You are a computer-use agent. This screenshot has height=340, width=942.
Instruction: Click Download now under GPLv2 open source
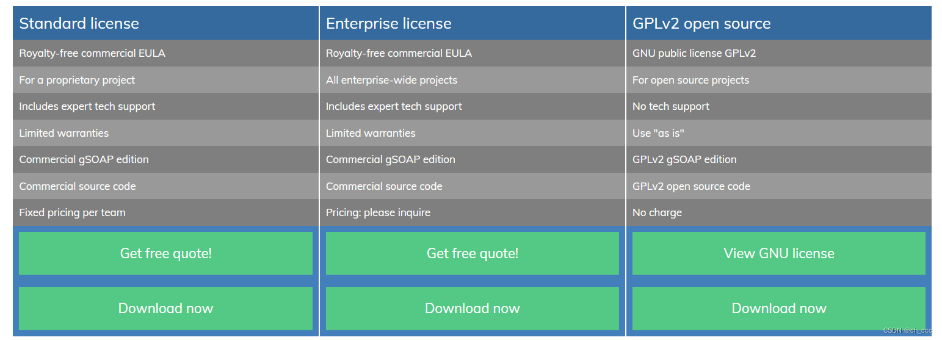click(779, 308)
